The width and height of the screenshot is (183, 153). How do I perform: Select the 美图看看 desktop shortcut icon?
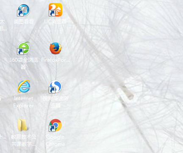pyautogui.click(x=24, y=10)
